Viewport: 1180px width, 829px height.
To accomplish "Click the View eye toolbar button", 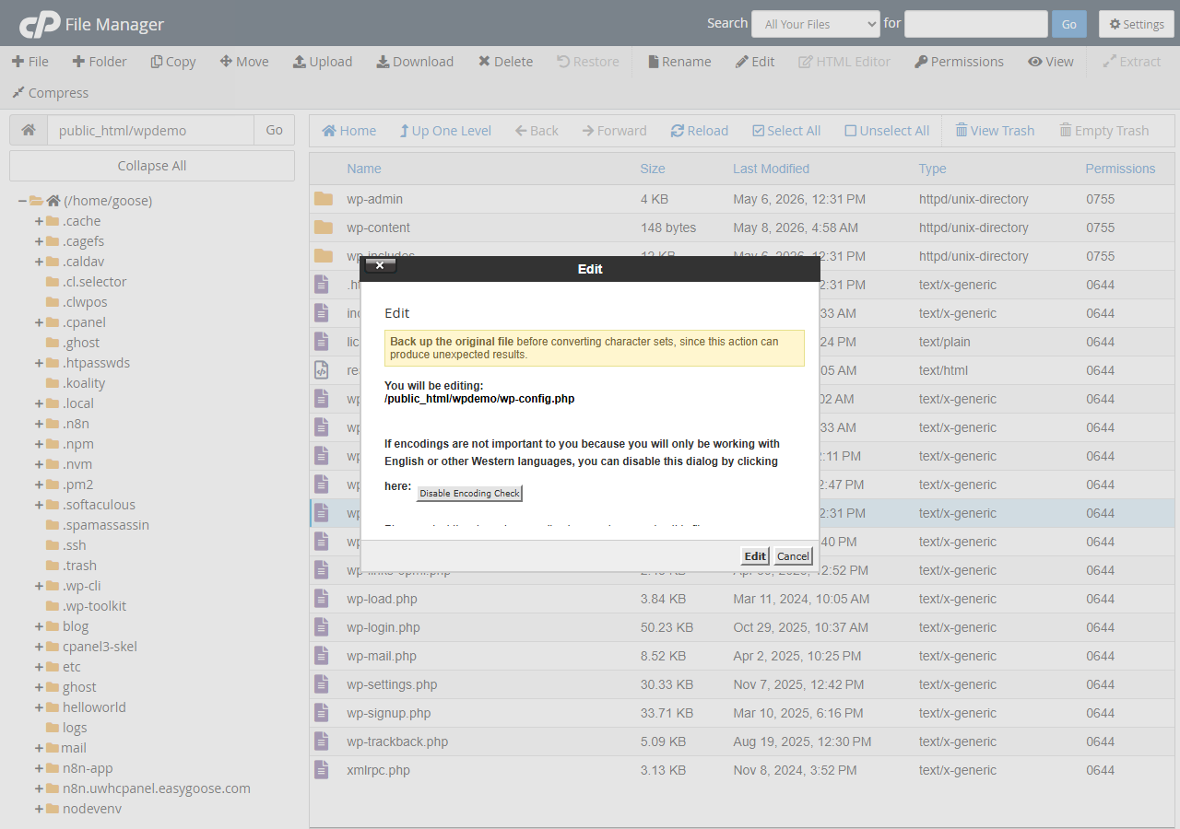I will 1051,62.
